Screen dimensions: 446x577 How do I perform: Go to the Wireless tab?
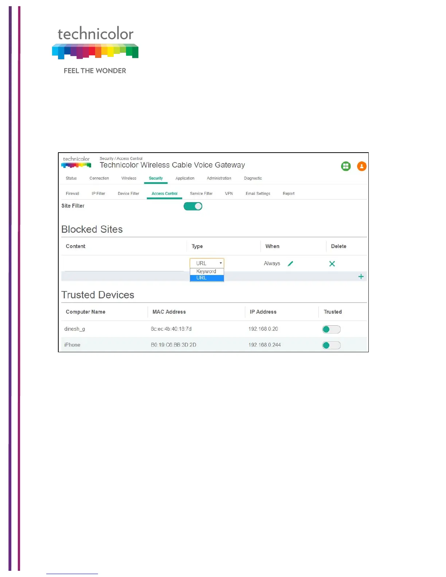click(129, 178)
